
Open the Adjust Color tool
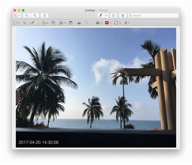pyautogui.click(x=79, y=23)
